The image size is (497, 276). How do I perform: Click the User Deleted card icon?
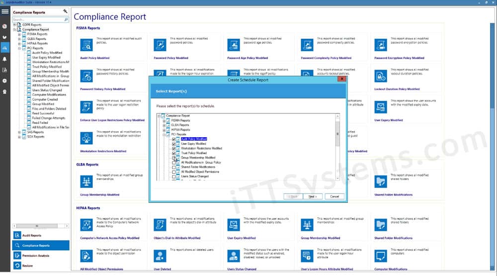tap(160, 256)
